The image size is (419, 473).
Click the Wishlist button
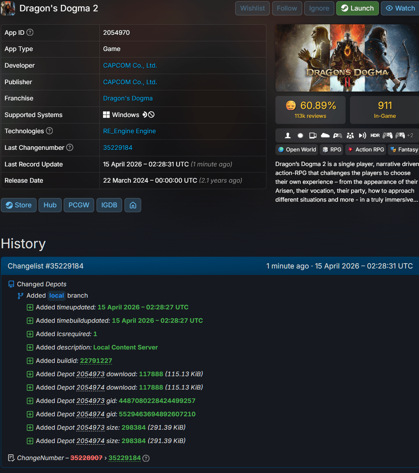pos(252,8)
